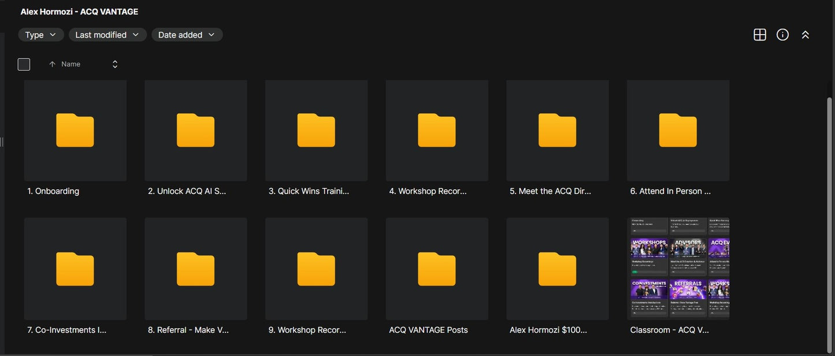Tick the select-all checkbox

point(24,64)
